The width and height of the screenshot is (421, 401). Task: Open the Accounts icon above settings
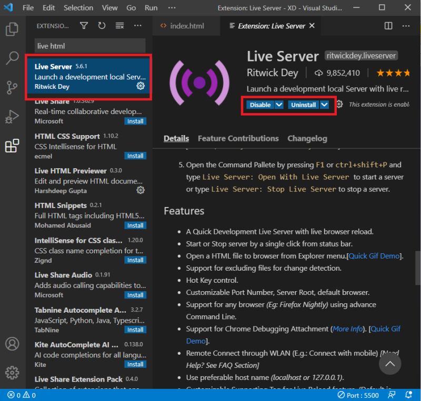(12, 344)
